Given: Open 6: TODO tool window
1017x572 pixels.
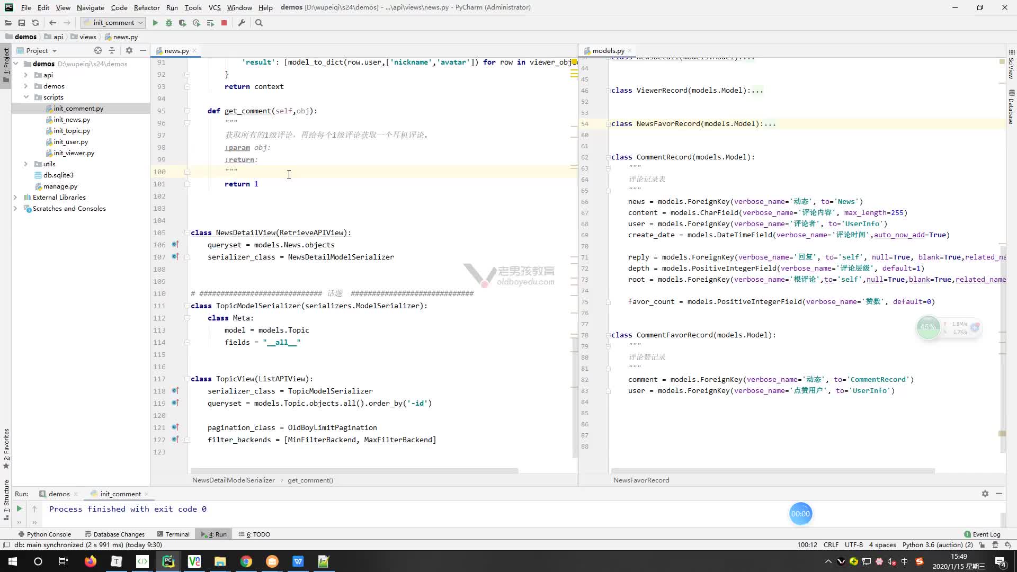Looking at the screenshot, I should [254, 534].
